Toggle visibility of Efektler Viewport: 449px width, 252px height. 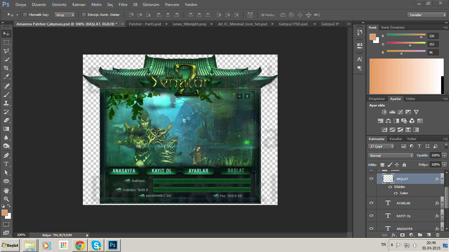pyautogui.click(x=390, y=187)
